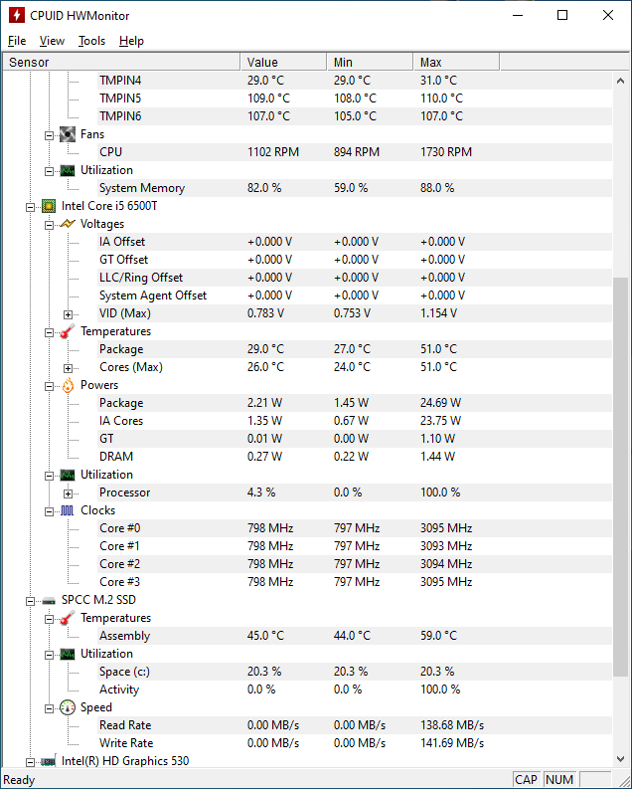Click the CPU Voltages lightning icon
This screenshot has height=789, width=632.
click(x=68, y=224)
